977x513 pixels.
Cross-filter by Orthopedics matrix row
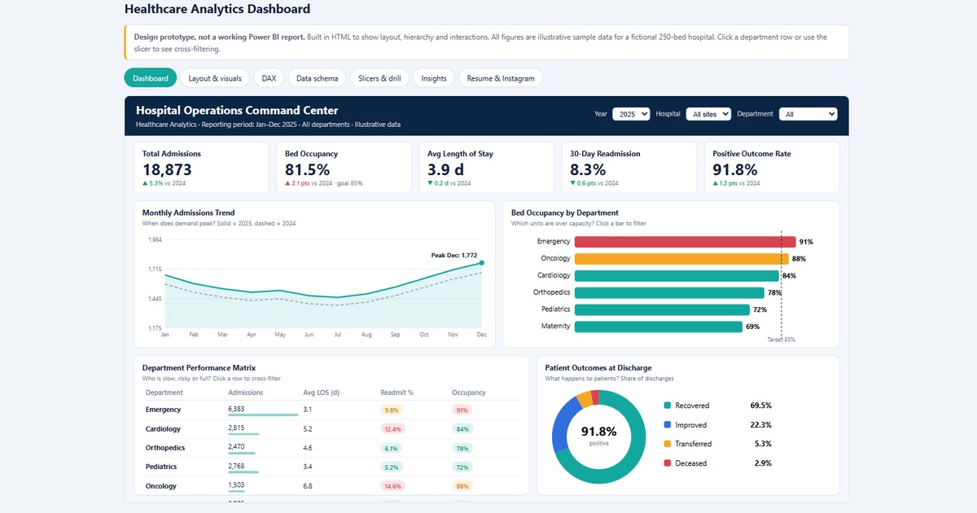(332, 448)
